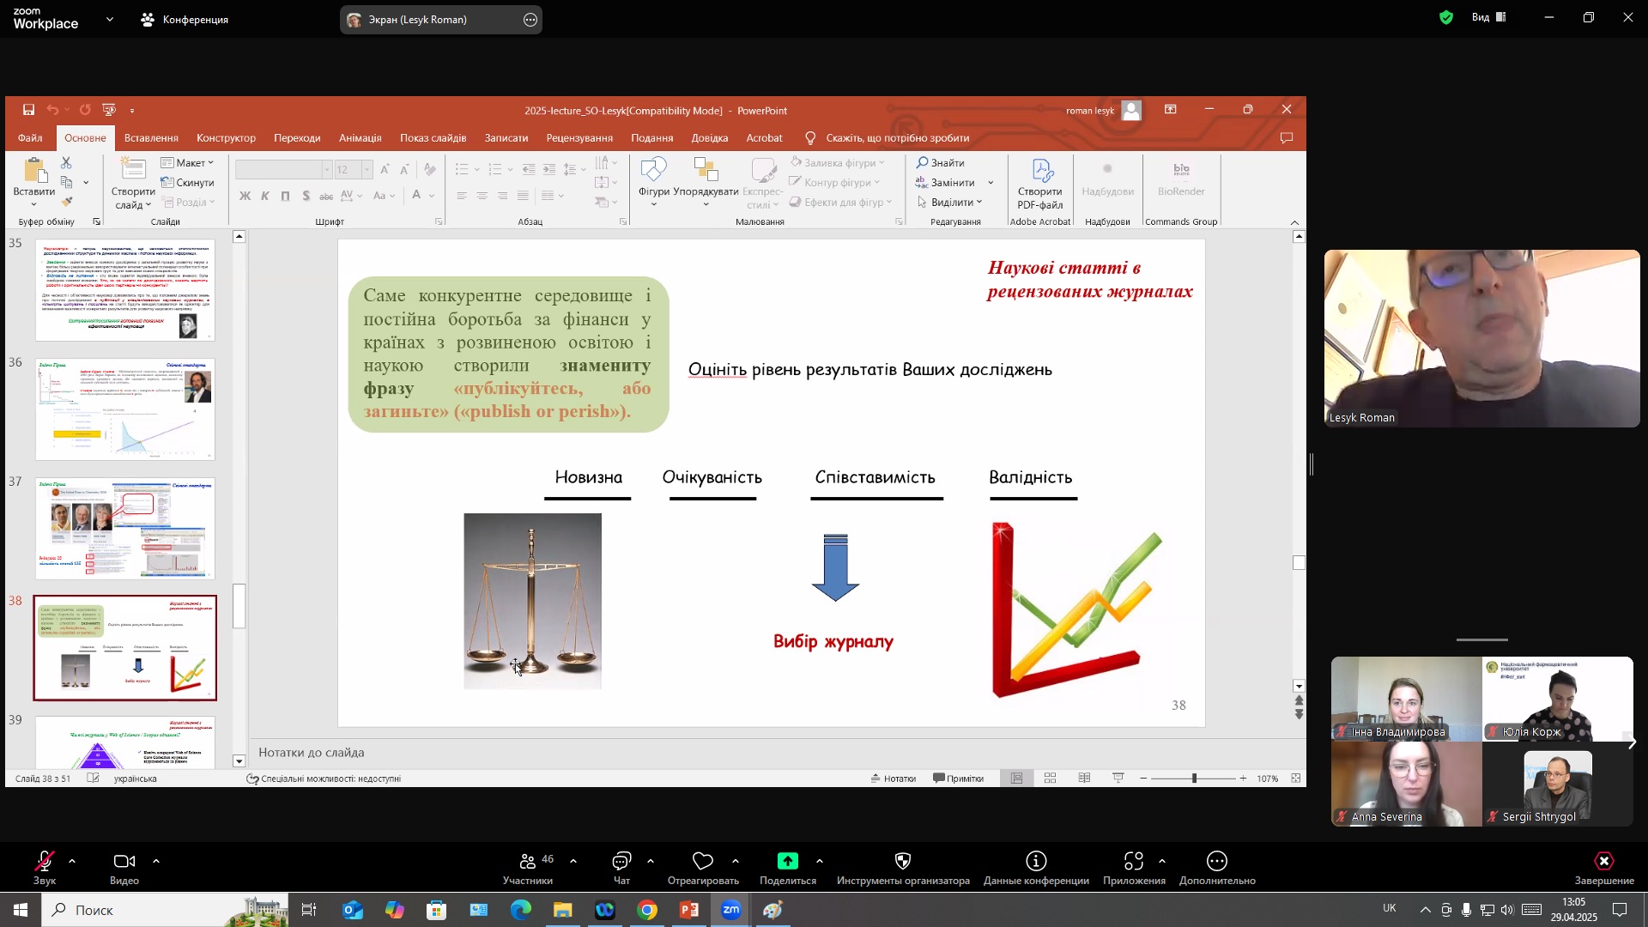Click Створити PDF-файл Acrobat icon
Viewport: 1648px width, 927px height.
[x=1040, y=184]
